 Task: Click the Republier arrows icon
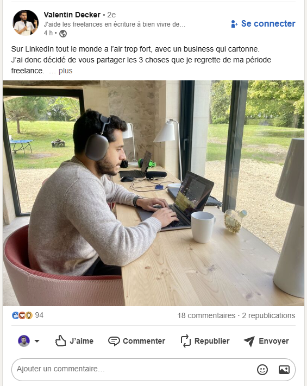point(186,341)
